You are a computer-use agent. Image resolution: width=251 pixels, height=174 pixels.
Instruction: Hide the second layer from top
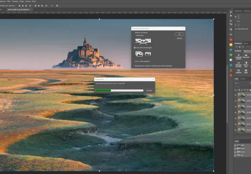click(x=235, y=101)
